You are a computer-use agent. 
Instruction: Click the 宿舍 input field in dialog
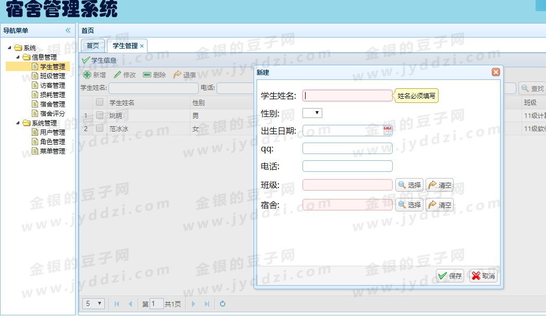click(347, 205)
